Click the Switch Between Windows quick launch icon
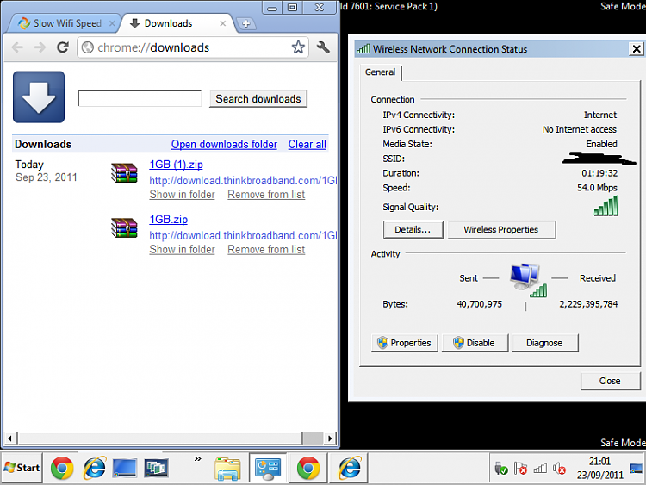The width and height of the screenshot is (646, 485). point(156,468)
